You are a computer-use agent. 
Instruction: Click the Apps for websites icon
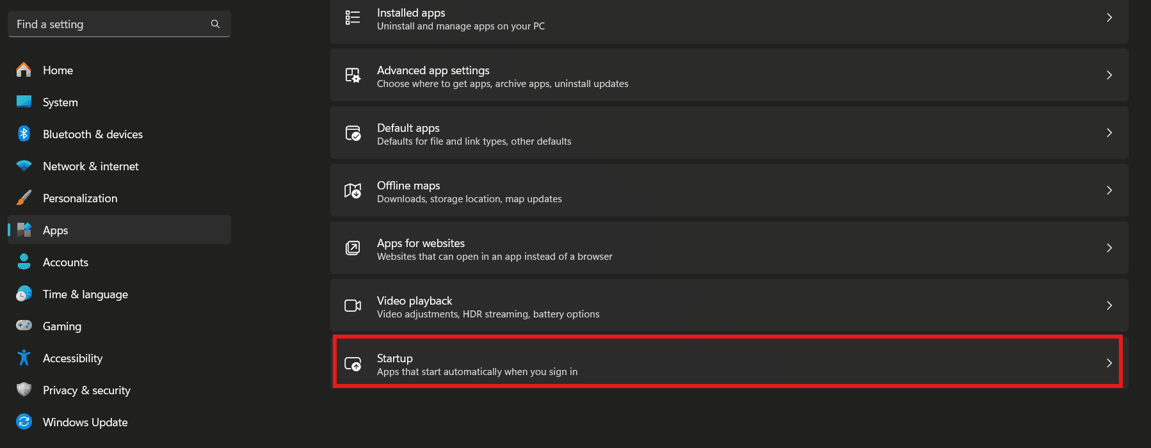[353, 248]
